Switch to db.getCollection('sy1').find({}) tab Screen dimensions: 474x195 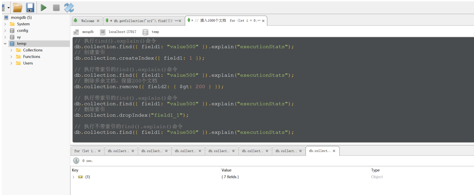tap(144, 21)
